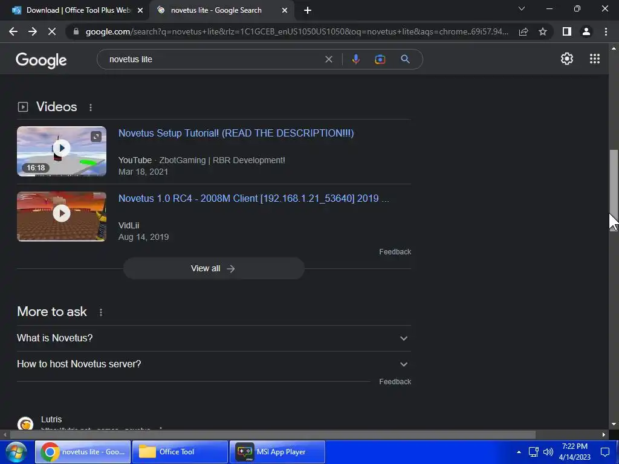Clear the search query
Image resolution: width=619 pixels, height=464 pixels.
click(328, 59)
